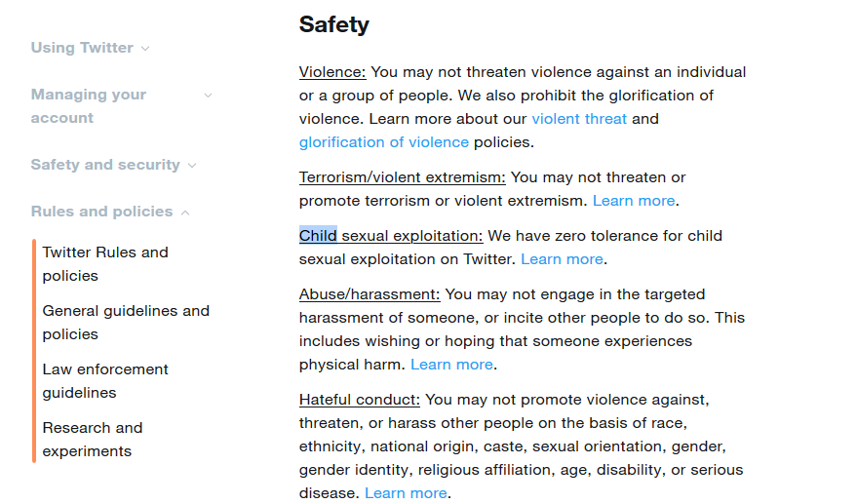Screen dimensions: 857x504
Task: Click the Safety section heading
Action: (x=333, y=24)
